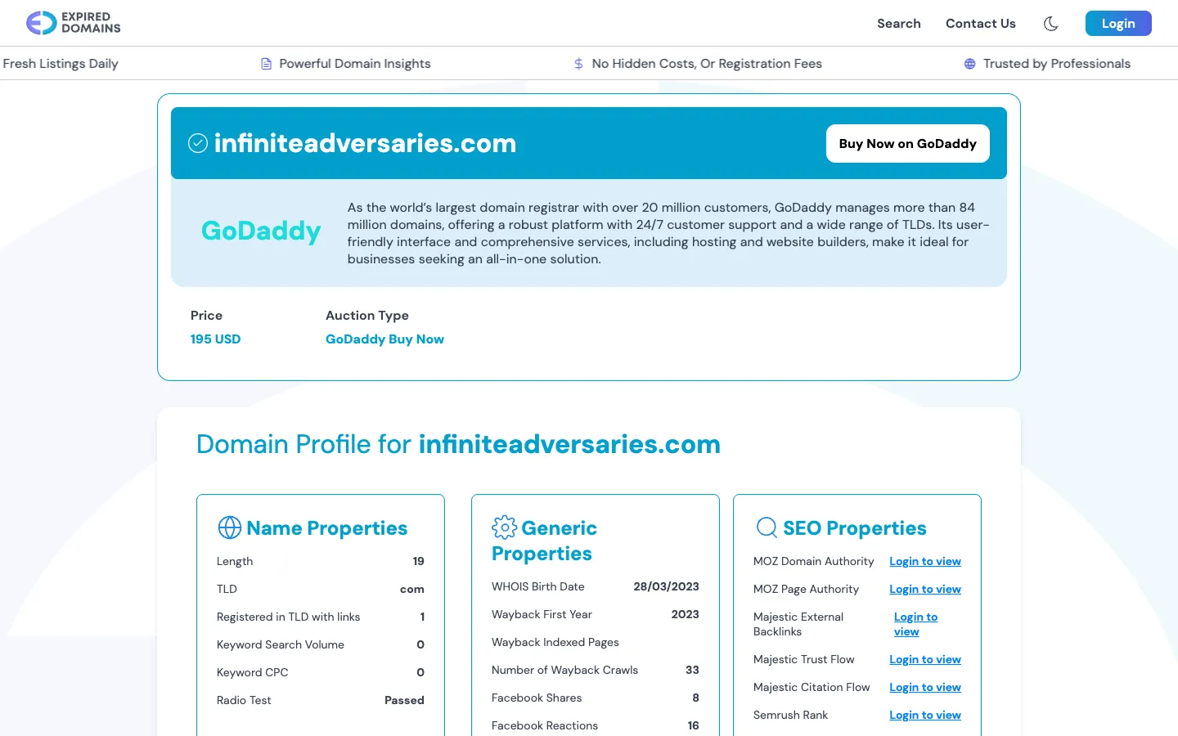The width and height of the screenshot is (1178, 736).
Task: Click Powerful Domain Insights text
Action: click(355, 64)
